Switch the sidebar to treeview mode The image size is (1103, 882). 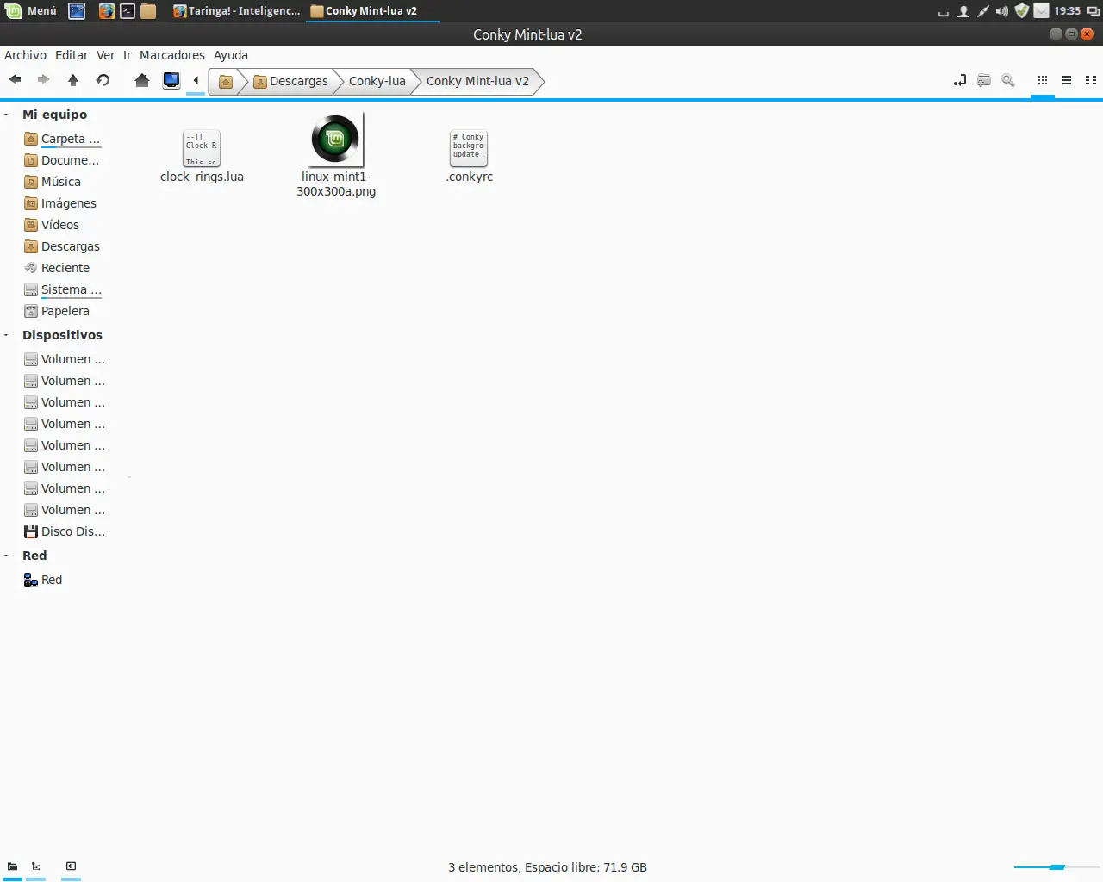point(35,866)
